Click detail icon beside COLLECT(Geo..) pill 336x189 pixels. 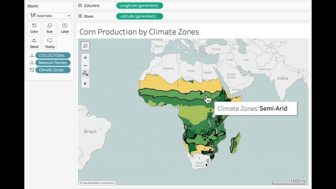point(32,56)
